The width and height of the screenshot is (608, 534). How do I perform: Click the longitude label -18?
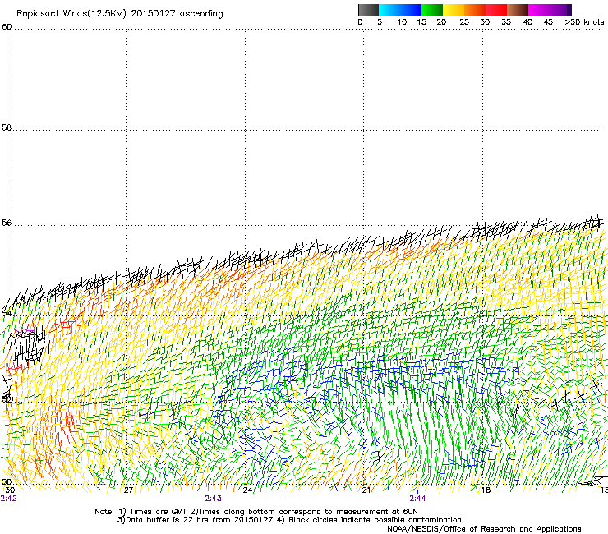pyautogui.click(x=483, y=490)
